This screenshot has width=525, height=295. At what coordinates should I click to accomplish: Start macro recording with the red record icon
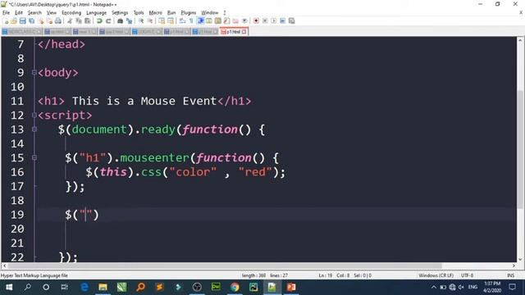click(x=256, y=20)
